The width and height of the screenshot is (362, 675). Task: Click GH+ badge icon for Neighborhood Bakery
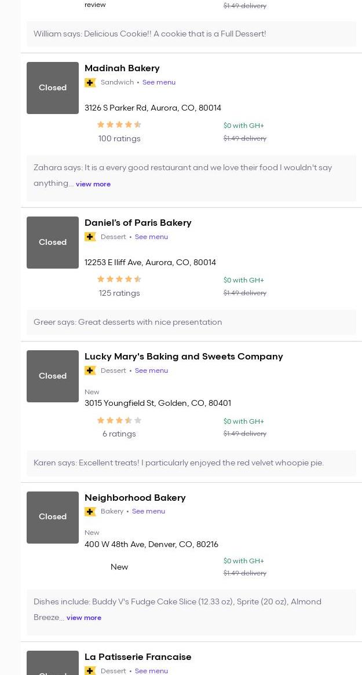[x=90, y=512]
